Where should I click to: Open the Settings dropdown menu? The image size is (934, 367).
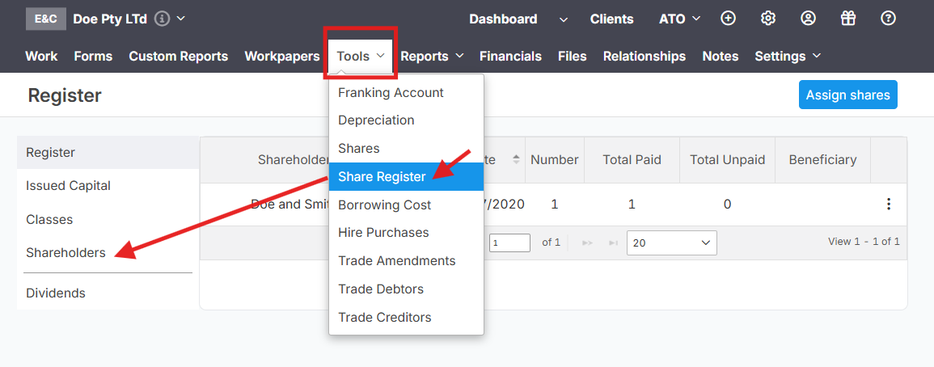coord(788,57)
